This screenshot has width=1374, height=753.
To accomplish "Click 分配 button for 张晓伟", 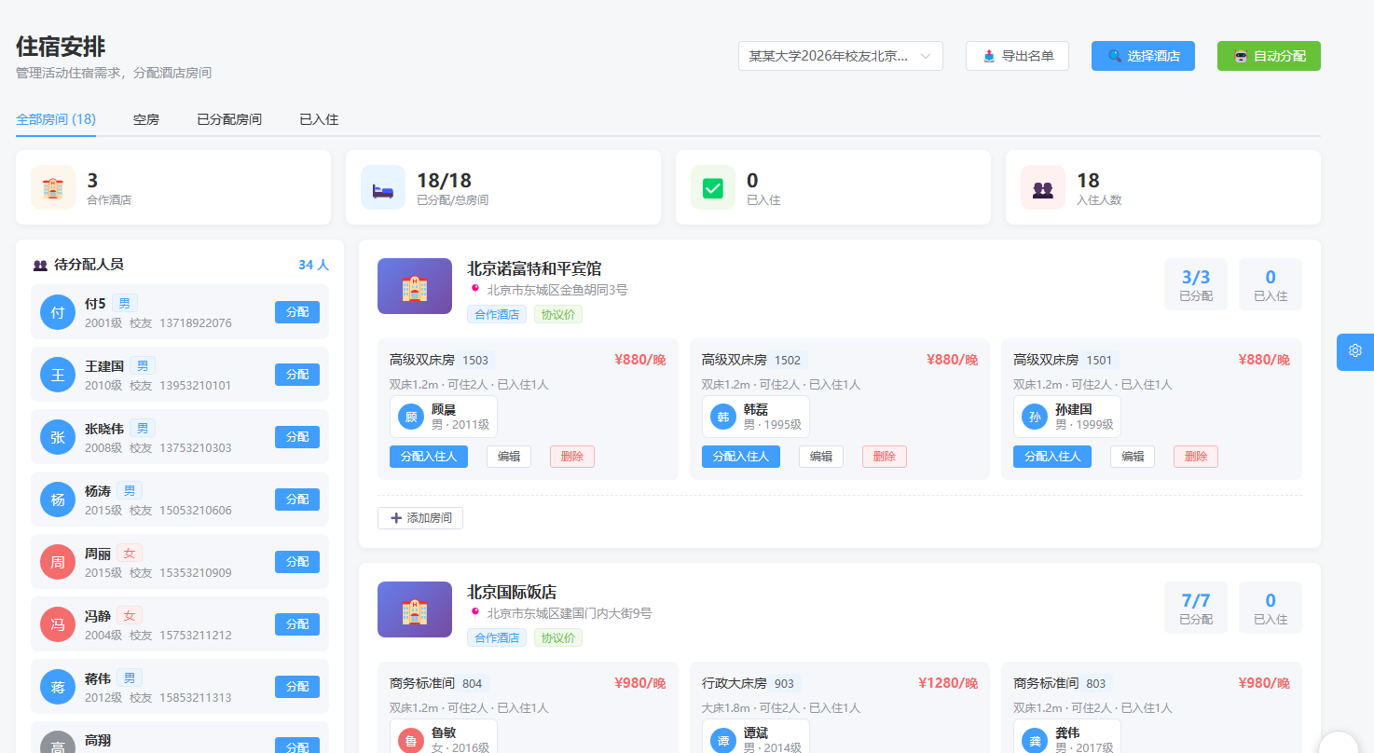I will (297, 437).
